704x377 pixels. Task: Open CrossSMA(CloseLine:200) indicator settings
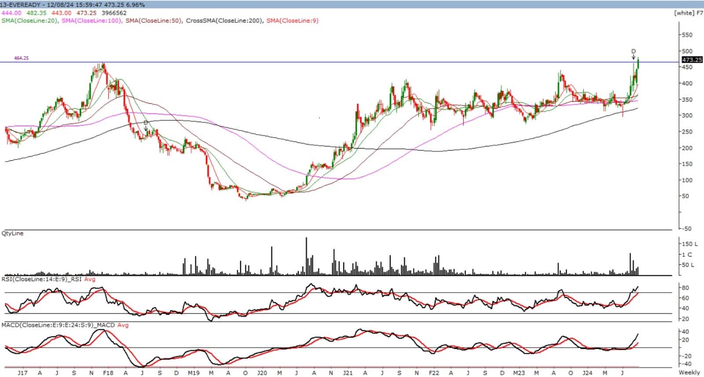coord(224,21)
